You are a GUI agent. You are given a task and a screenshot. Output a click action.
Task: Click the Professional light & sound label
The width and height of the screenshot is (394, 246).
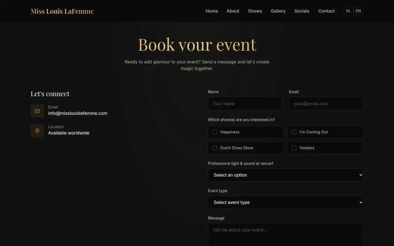pos(241,163)
